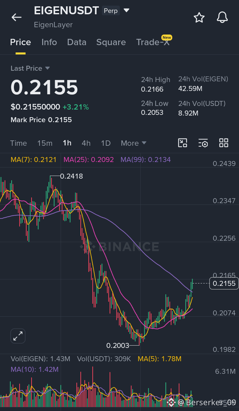This screenshot has height=411, width=239.
Task: Open the Square tab
Action: (x=111, y=42)
